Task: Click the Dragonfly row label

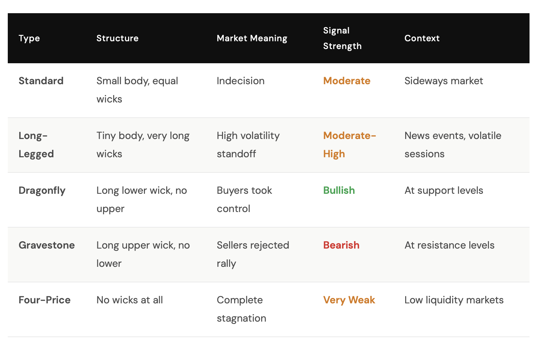Action: [x=42, y=190]
